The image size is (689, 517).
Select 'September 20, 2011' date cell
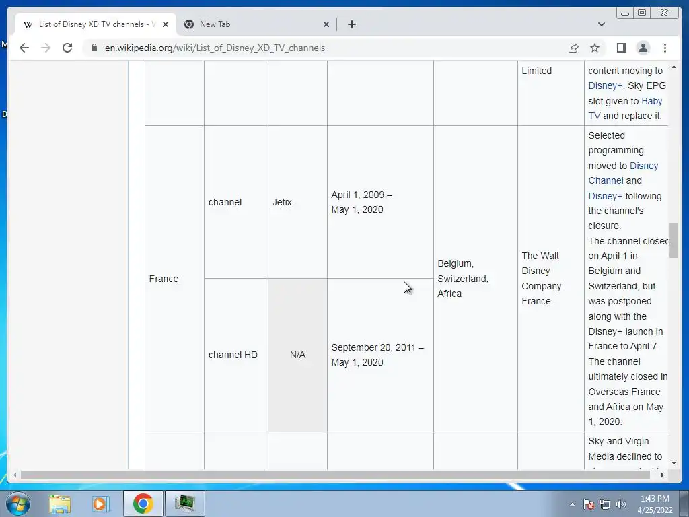pos(380,355)
